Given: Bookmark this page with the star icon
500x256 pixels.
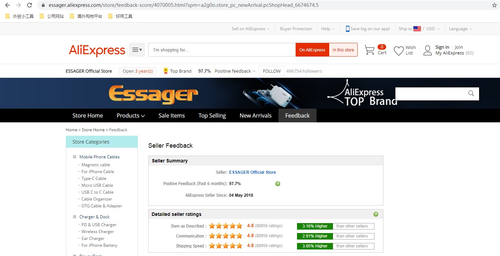Looking at the screenshot, I should (494, 5).
